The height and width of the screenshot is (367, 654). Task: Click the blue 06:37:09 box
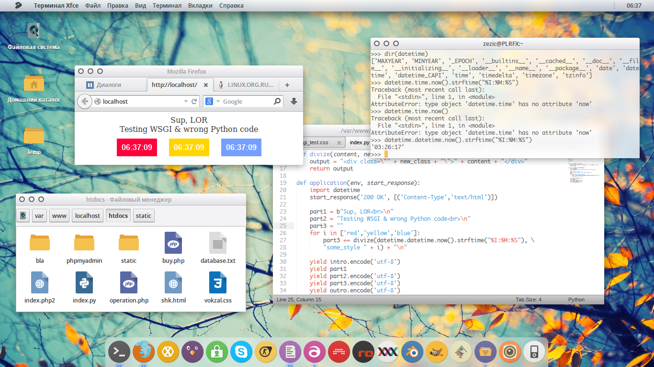[x=241, y=147]
